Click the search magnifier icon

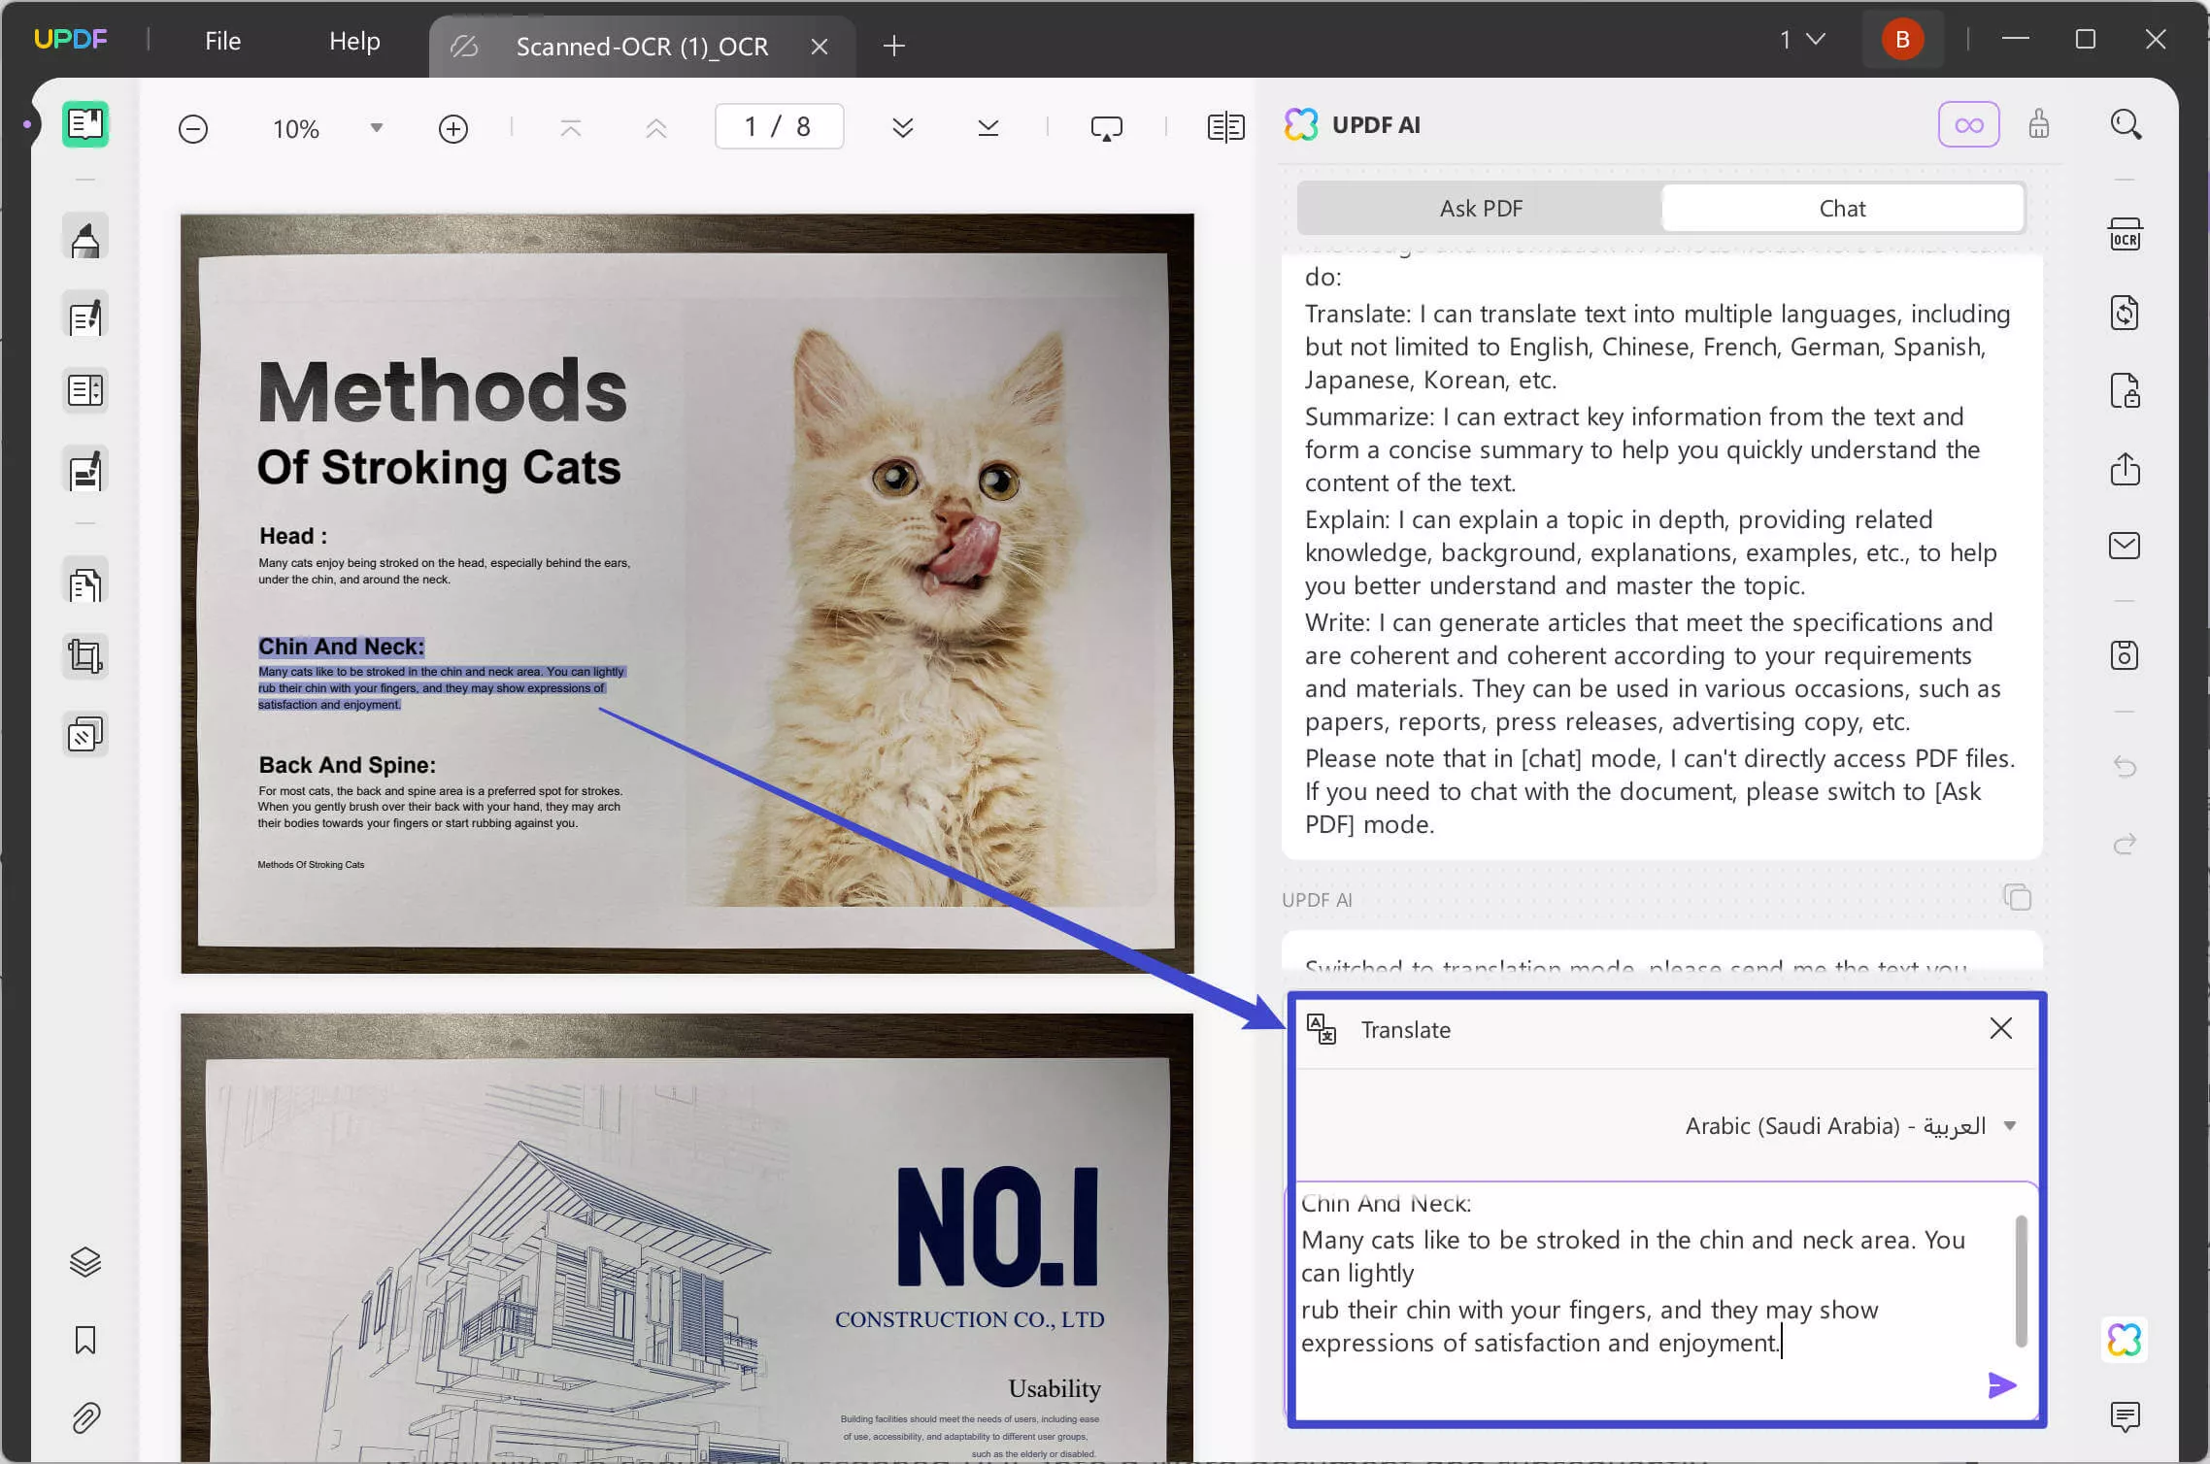pos(2126,124)
